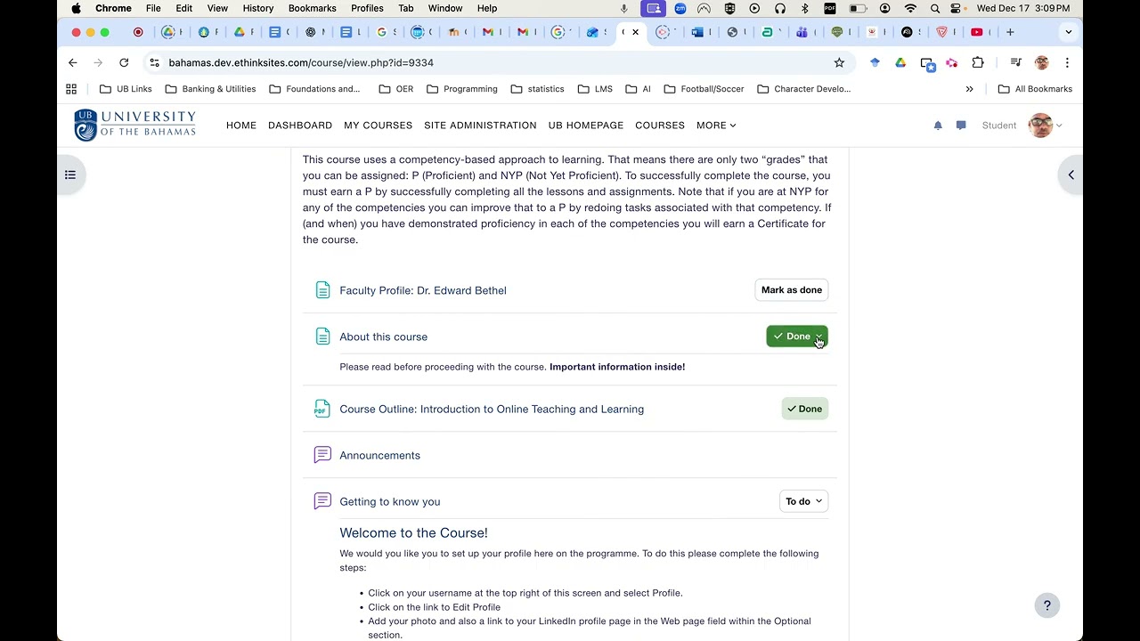Open Chrome extensions puzzle icon
This screenshot has width=1140, height=641.
coord(978,62)
